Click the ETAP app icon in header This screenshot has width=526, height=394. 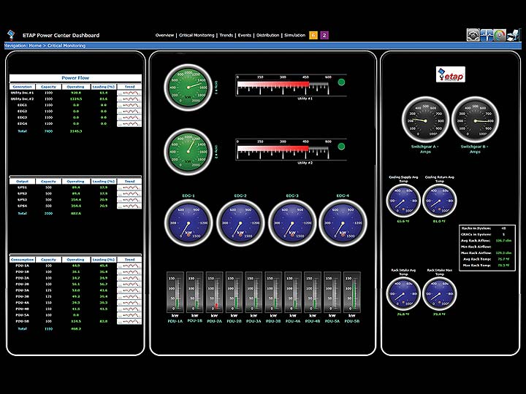[x=10, y=35]
